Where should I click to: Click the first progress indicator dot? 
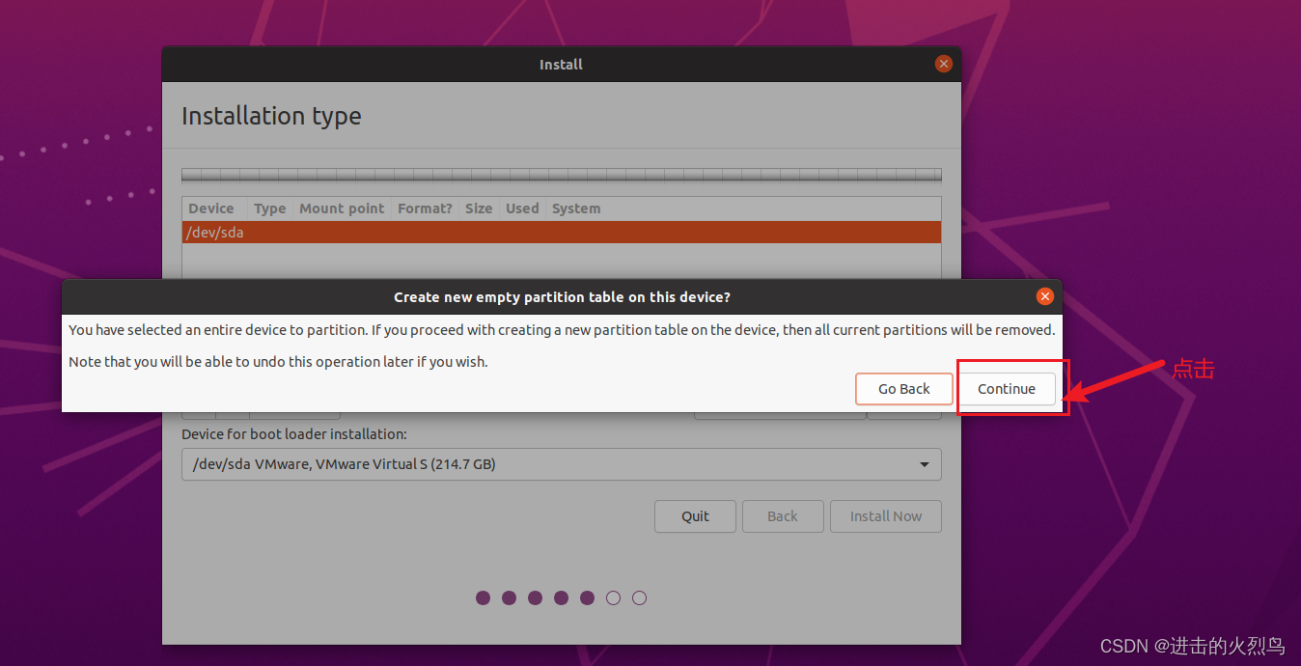pyautogui.click(x=483, y=597)
